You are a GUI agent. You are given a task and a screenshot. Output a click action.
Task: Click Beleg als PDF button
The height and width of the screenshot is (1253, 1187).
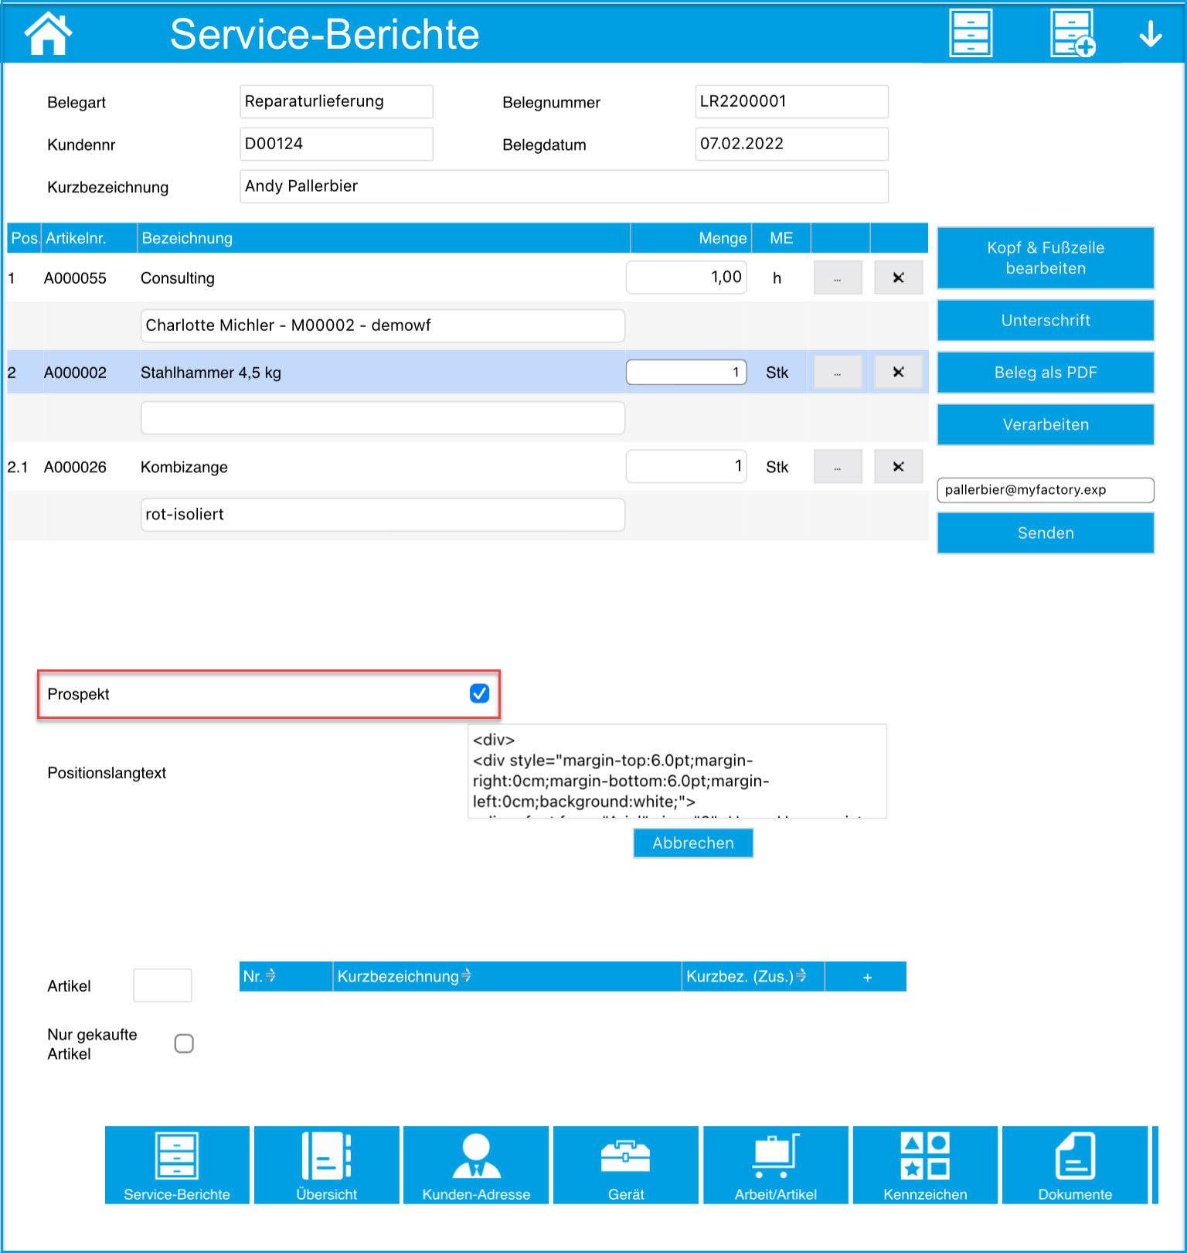click(x=1045, y=373)
